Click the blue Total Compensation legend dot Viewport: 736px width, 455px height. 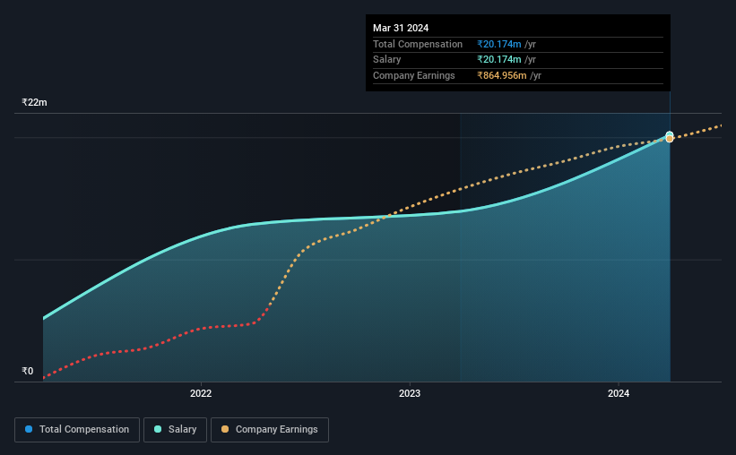[x=29, y=429]
